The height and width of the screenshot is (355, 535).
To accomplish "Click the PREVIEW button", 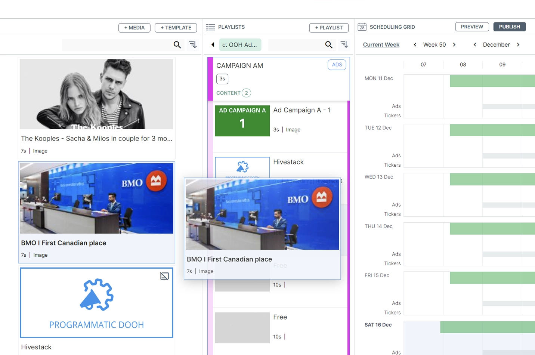I will pyautogui.click(x=472, y=27).
